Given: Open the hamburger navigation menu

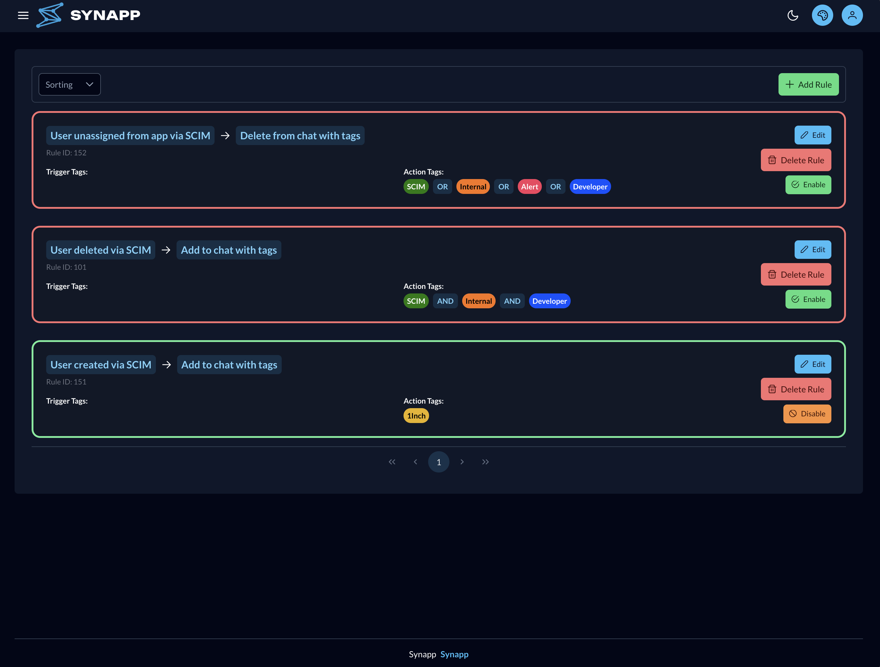Looking at the screenshot, I should click(x=23, y=15).
